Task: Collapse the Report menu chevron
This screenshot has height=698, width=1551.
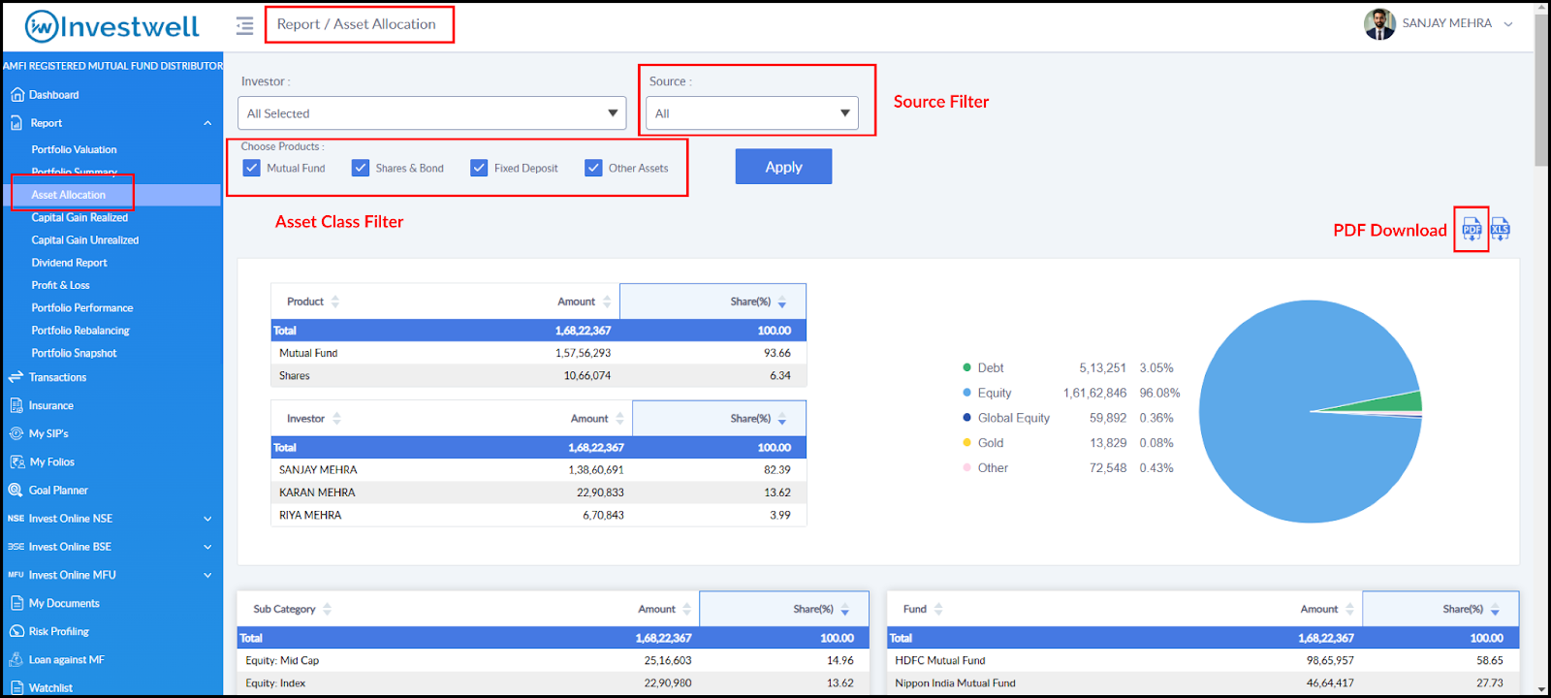Action: coord(207,123)
